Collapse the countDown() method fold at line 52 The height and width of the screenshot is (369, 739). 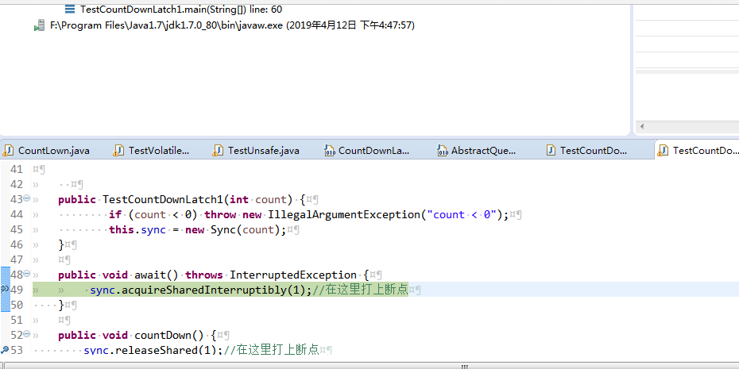(x=27, y=334)
